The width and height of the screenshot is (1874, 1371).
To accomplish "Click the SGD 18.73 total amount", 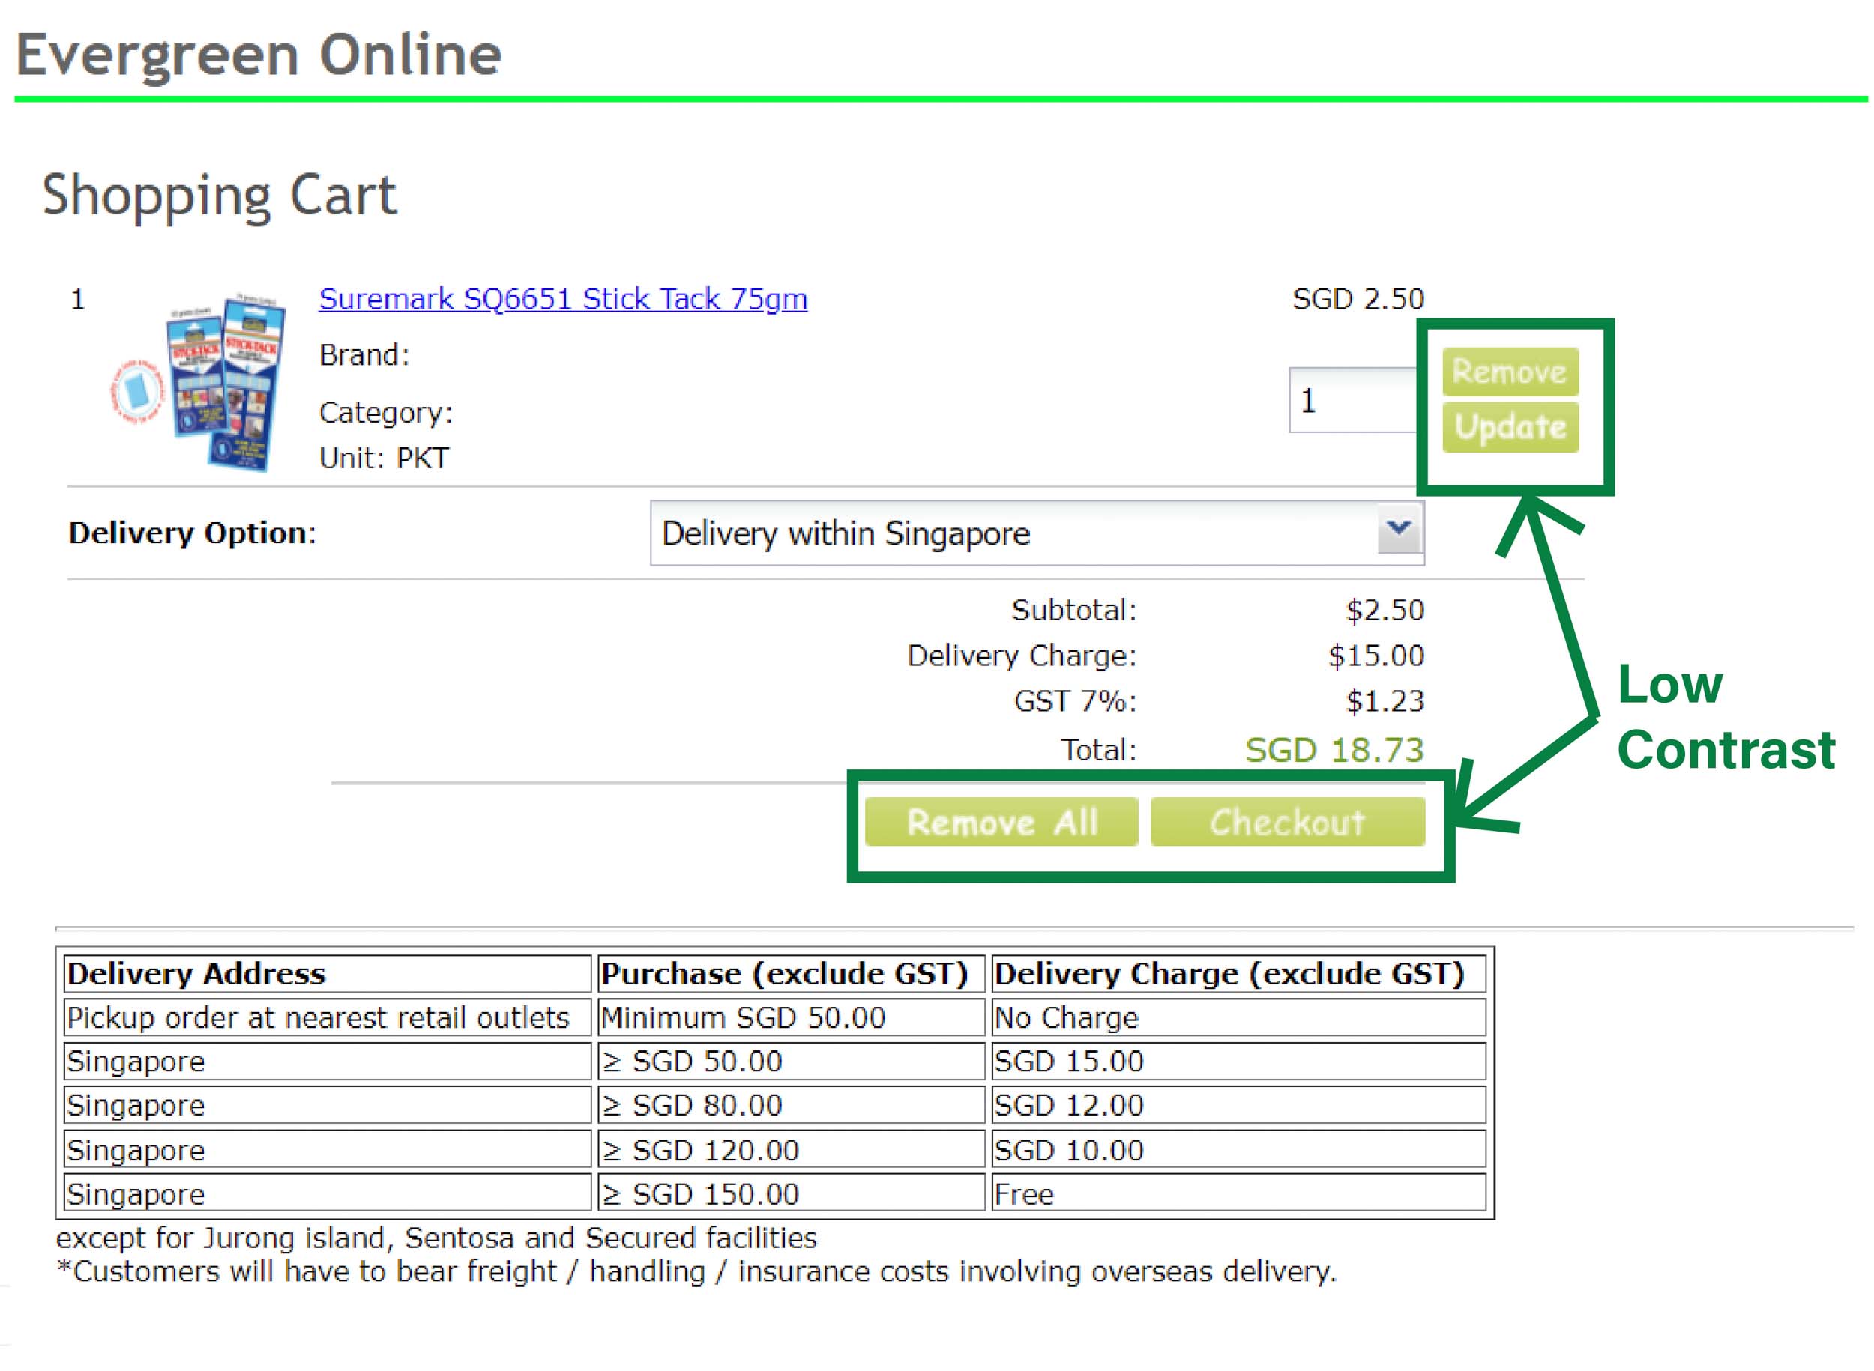I will (1334, 749).
